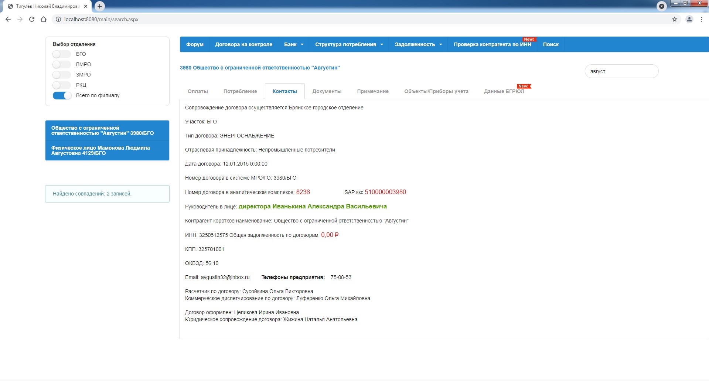
Task: Open browser three-dot menu
Action: pyautogui.click(x=701, y=19)
